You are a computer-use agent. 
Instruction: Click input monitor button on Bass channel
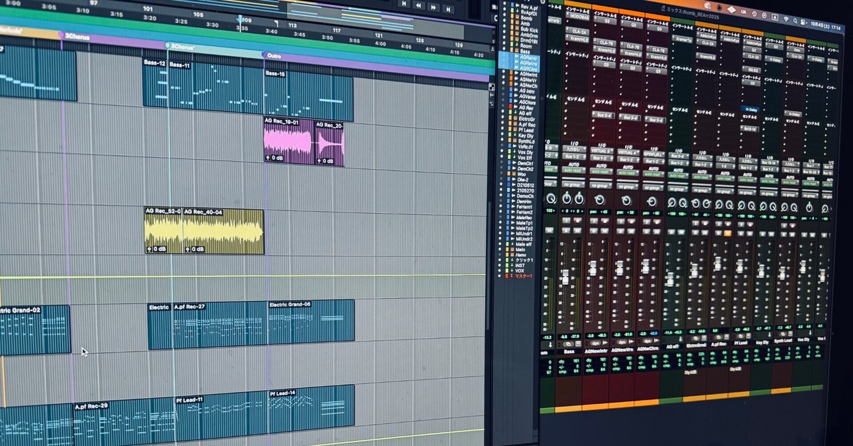566,220
